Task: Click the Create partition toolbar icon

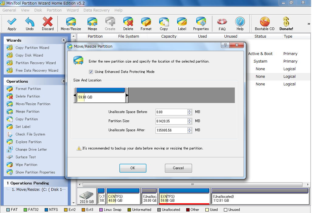Action: click(x=110, y=24)
